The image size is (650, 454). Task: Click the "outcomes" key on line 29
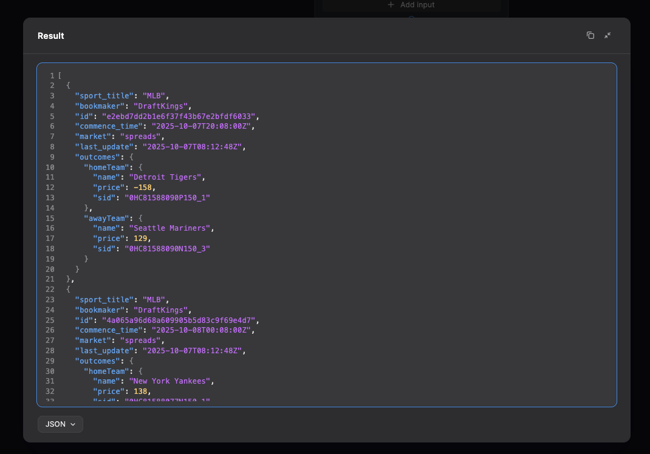[x=97, y=361]
